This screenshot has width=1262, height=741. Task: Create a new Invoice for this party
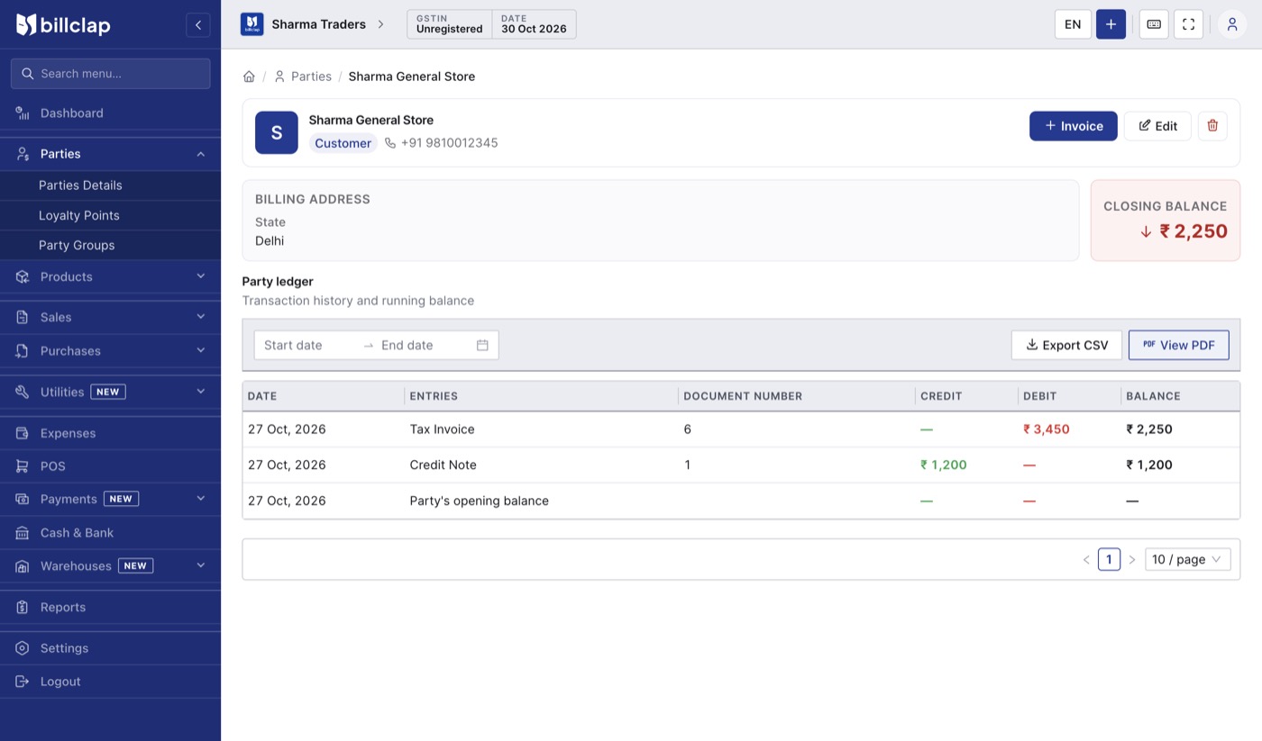1074,126
